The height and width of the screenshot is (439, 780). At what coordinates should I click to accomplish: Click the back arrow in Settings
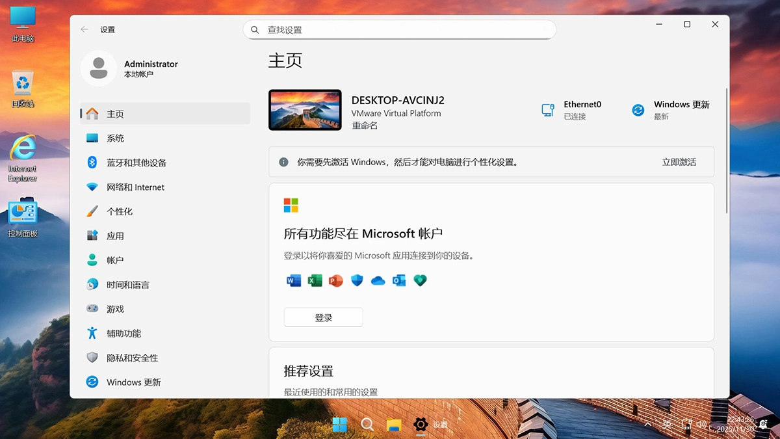(x=84, y=29)
